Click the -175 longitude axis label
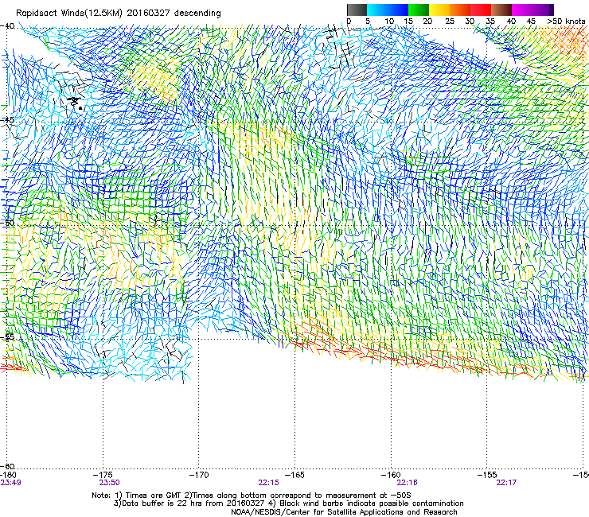The height and width of the screenshot is (517, 589). point(103,475)
